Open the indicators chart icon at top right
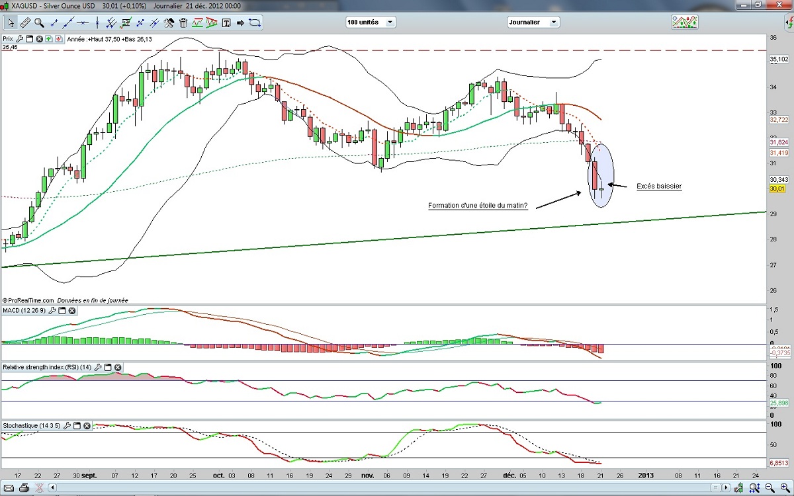794x496 pixels. (x=685, y=22)
